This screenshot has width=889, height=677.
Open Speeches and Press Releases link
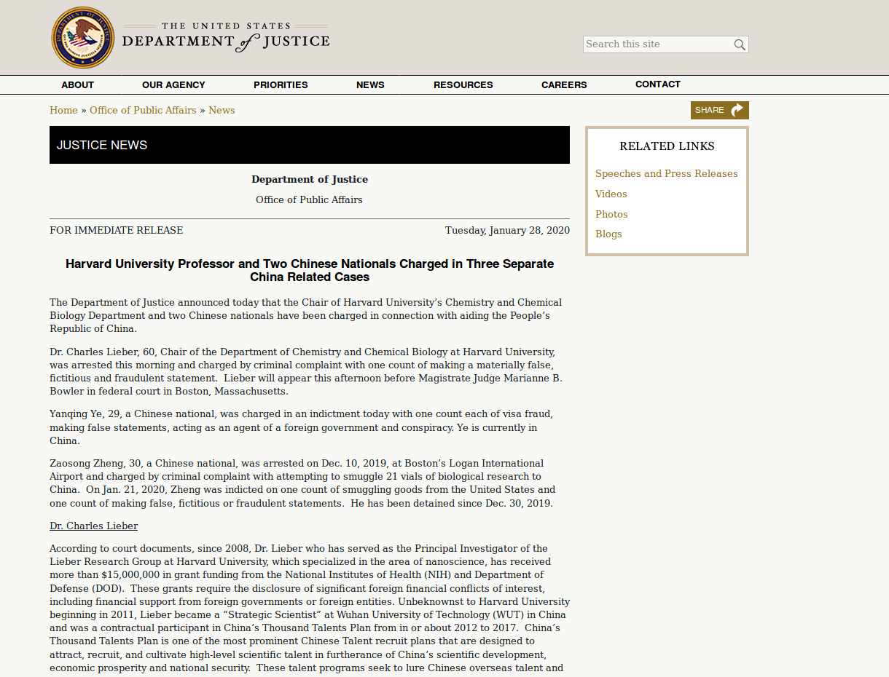(x=666, y=173)
